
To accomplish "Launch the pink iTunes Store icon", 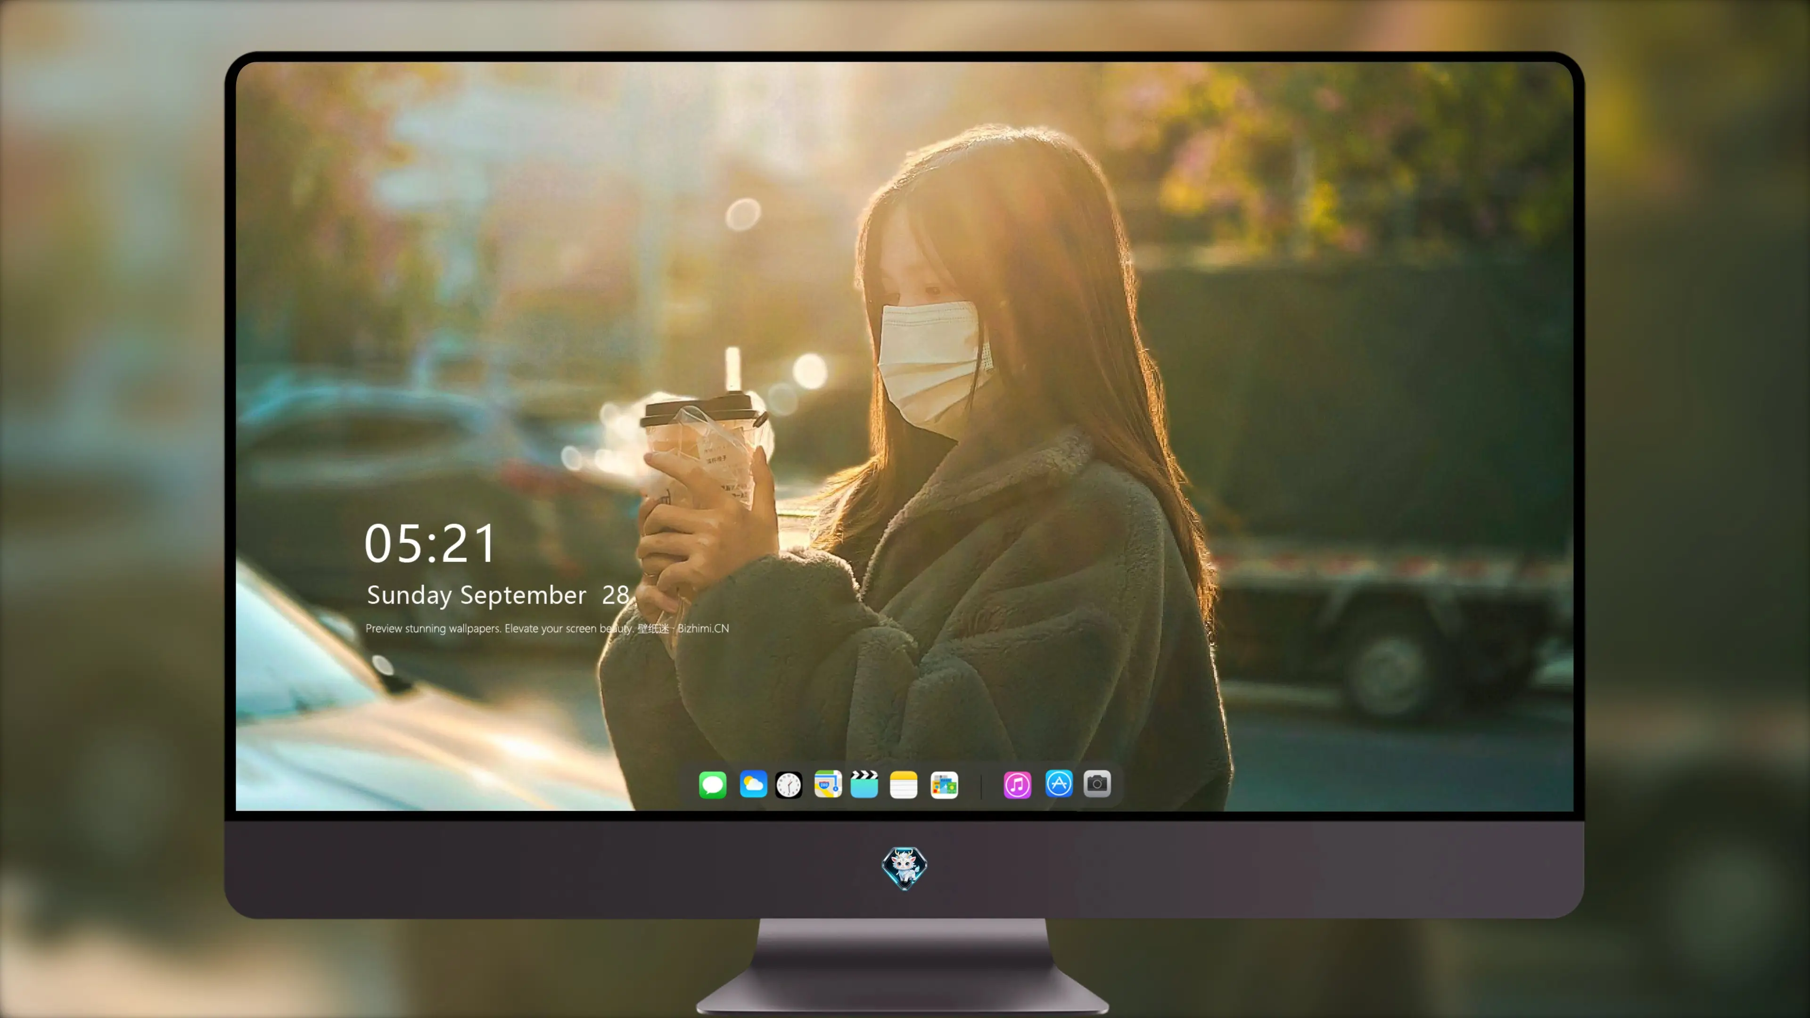I will click(1018, 784).
